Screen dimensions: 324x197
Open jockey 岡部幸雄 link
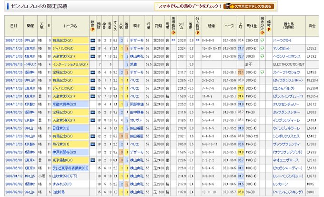pos(137,104)
